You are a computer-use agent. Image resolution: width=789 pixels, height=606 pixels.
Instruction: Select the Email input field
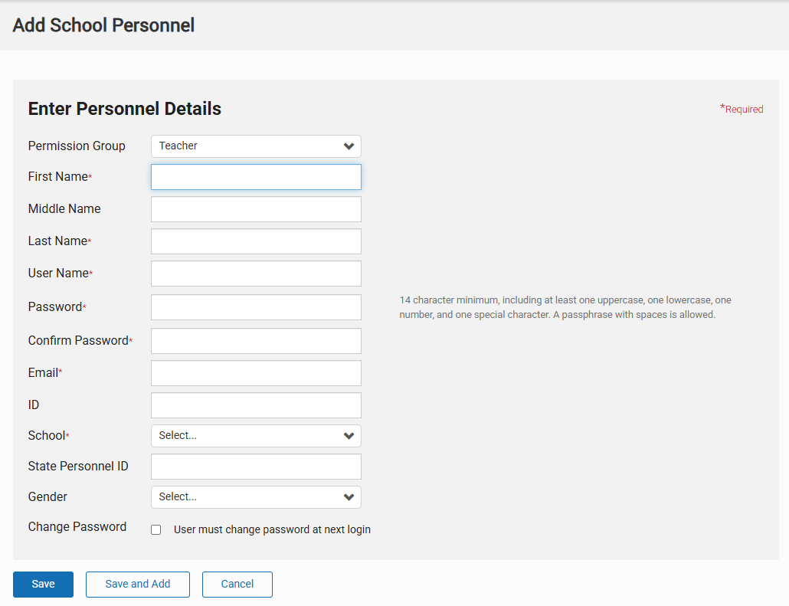pyautogui.click(x=255, y=373)
